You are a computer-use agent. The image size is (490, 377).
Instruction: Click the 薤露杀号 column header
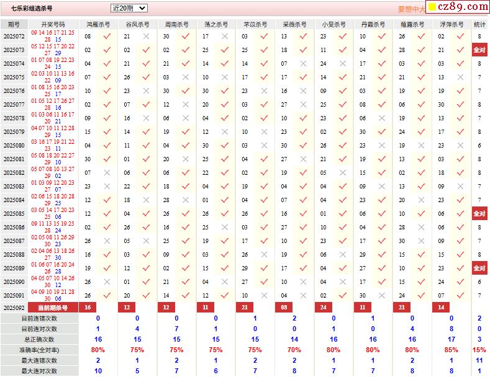click(412, 24)
